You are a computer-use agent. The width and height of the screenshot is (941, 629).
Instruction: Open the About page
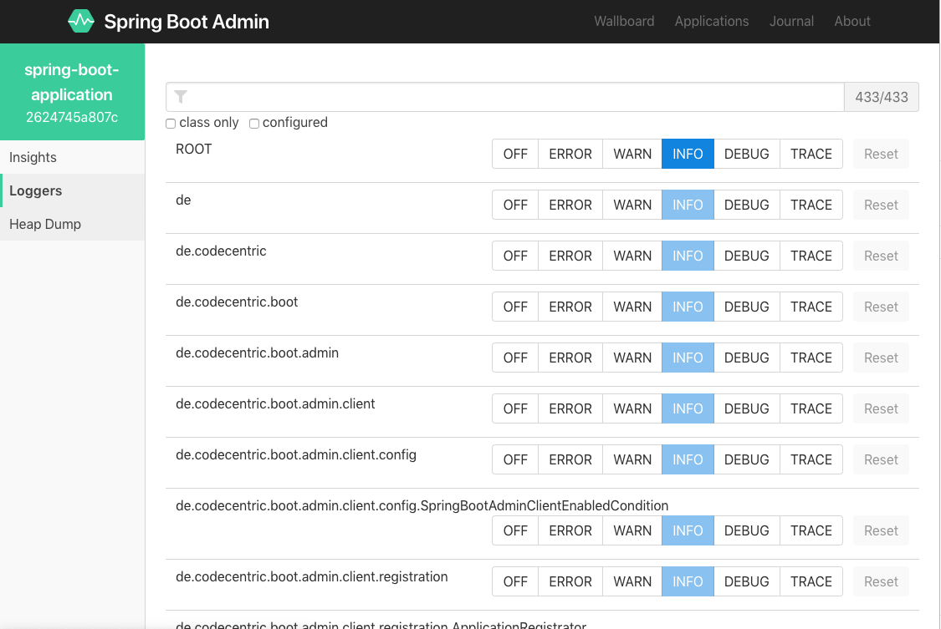coord(852,21)
